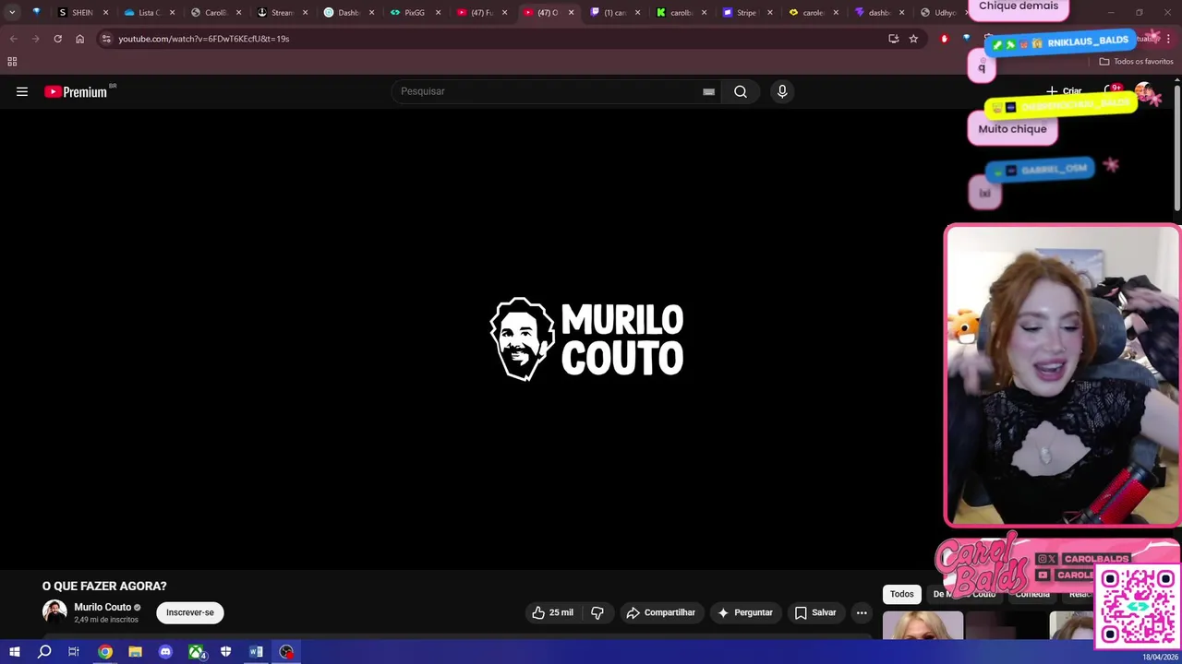Open the more actions three-dot menu
1182x664 pixels.
(862, 612)
